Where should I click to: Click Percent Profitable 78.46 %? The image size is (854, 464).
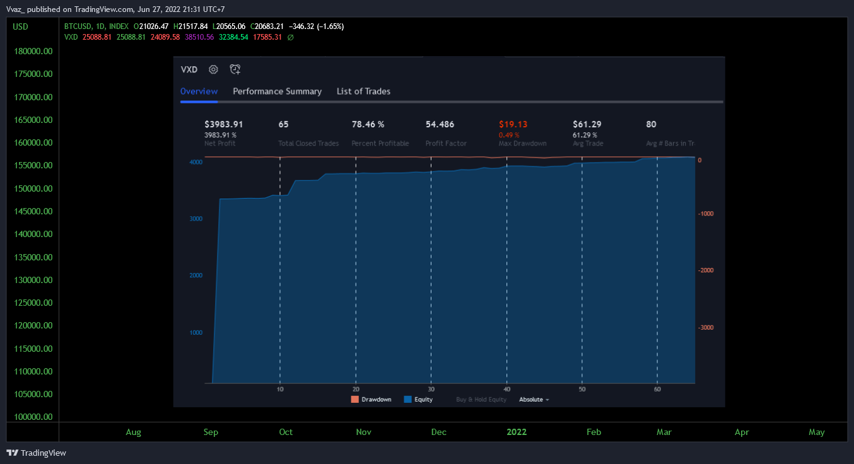pyautogui.click(x=368, y=124)
